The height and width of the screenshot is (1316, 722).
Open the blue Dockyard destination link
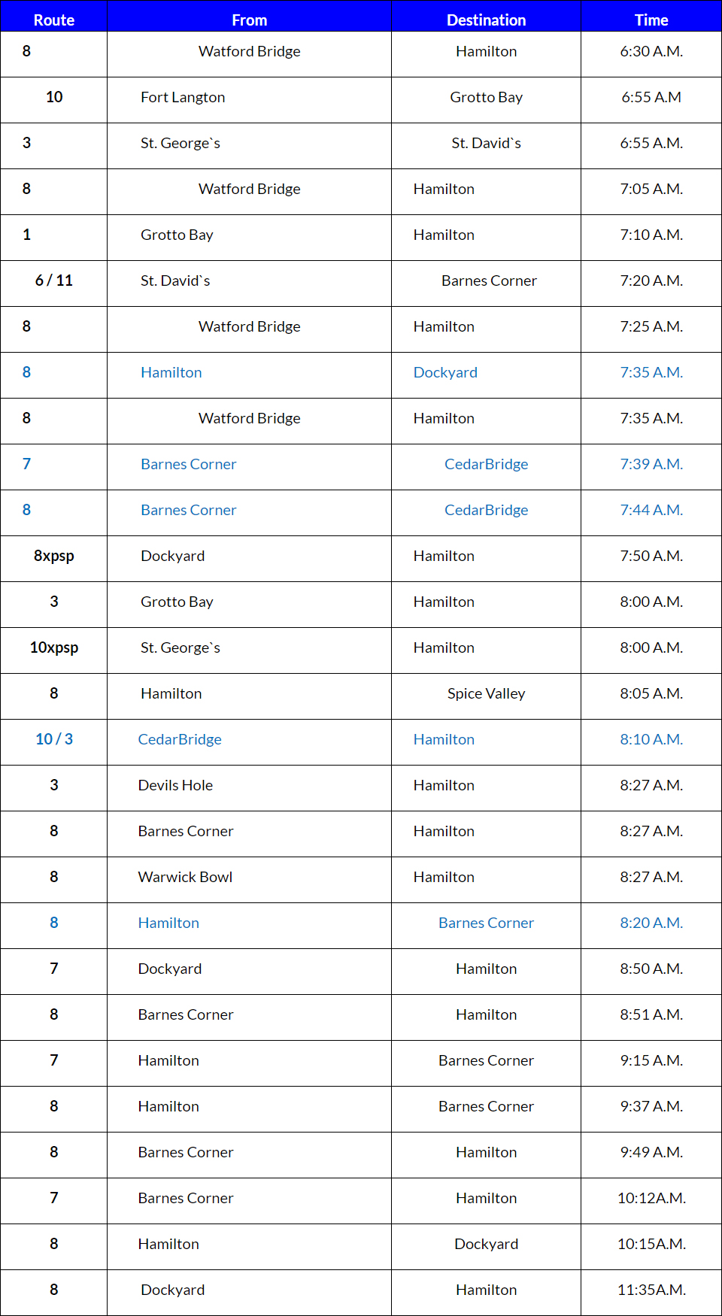[x=445, y=372]
